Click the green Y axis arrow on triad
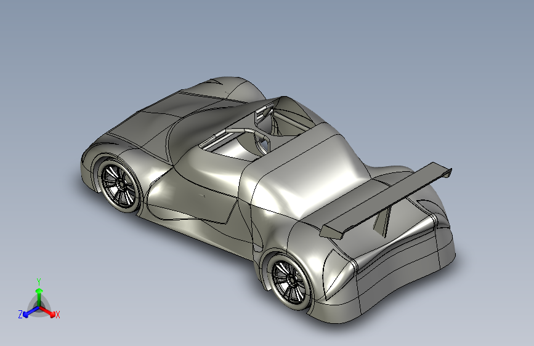 [x=39, y=297]
